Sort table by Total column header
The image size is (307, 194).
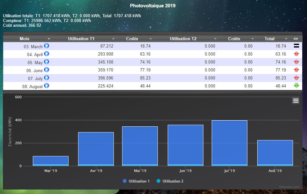(x=269, y=39)
